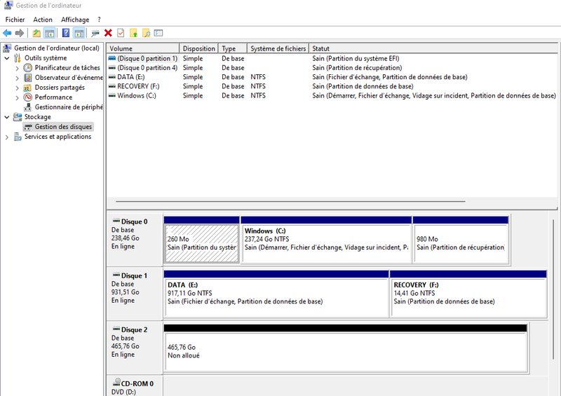Viewport: 561px width, 396px height.
Task: Click the yellow folder with green arrow icon
Action: click(133, 33)
